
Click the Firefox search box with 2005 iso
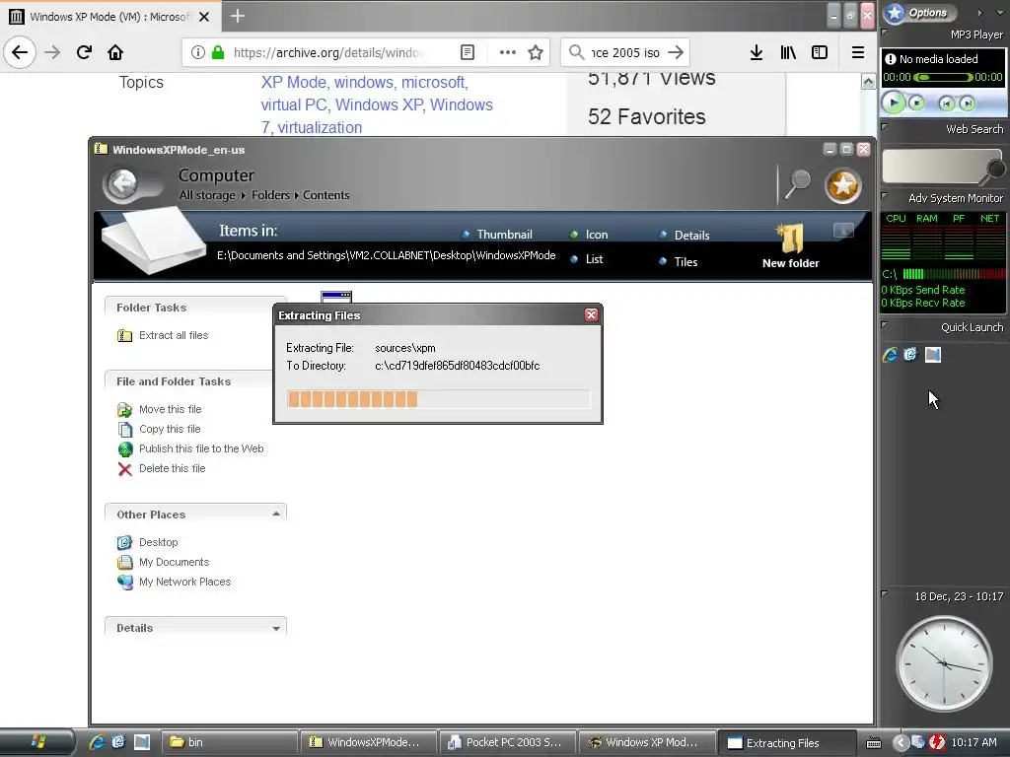626,52
